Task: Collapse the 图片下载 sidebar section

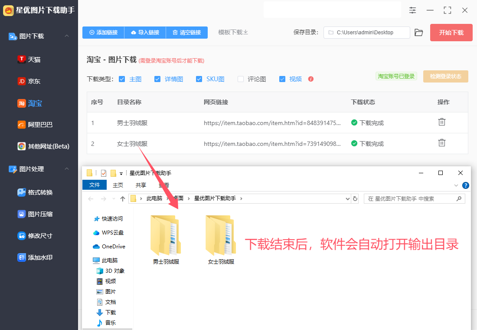Action: click(67, 36)
